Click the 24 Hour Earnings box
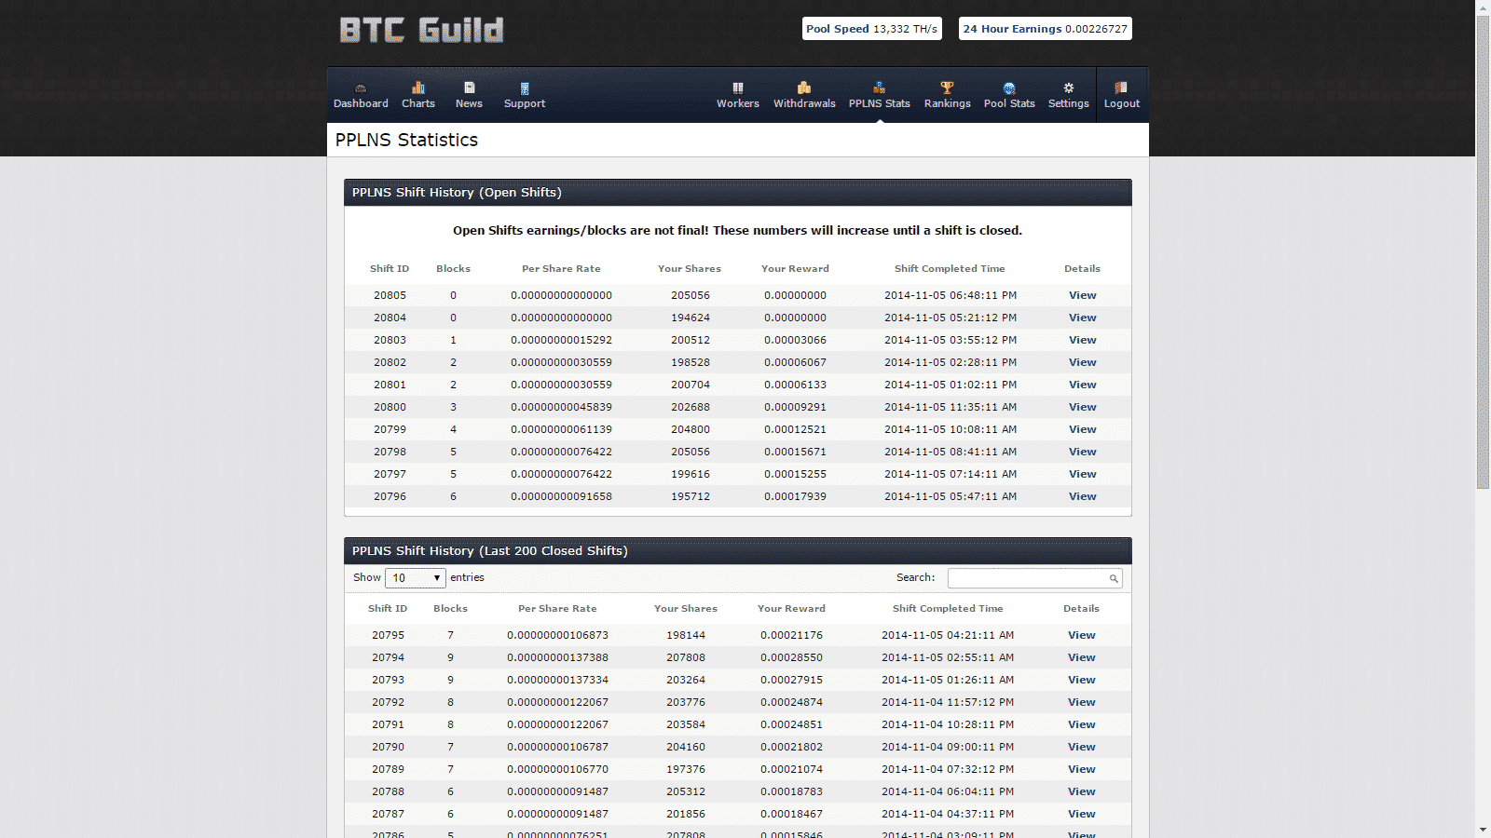Screen dimensions: 1491x838 (x=1046, y=29)
